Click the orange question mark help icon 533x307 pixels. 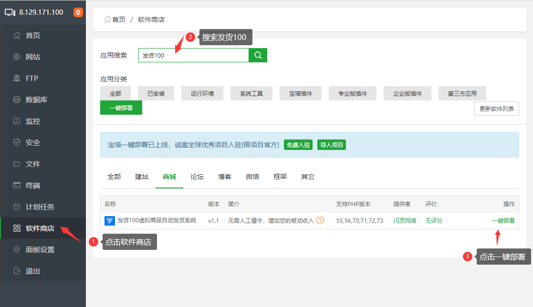click(x=320, y=220)
